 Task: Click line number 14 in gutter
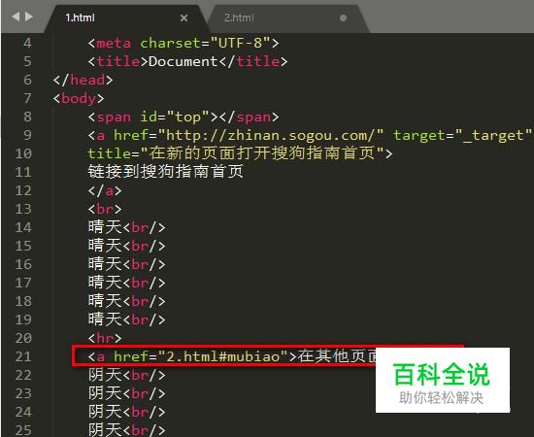coord(23,227)
